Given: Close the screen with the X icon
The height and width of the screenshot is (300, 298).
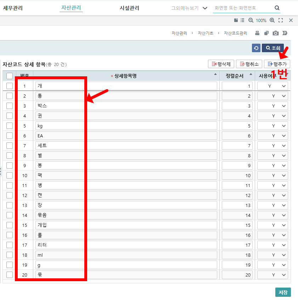Looking at the screenshot, I should click(x=291, y=20).
